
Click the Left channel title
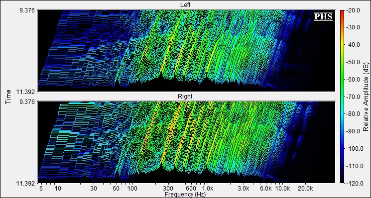[186, 4]
